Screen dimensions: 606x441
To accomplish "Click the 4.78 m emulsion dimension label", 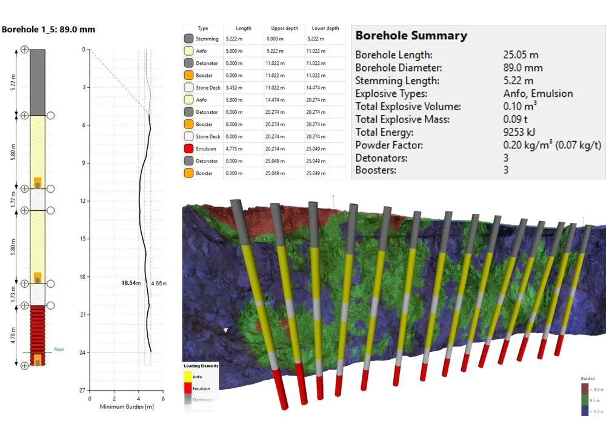I will point(13,335).
